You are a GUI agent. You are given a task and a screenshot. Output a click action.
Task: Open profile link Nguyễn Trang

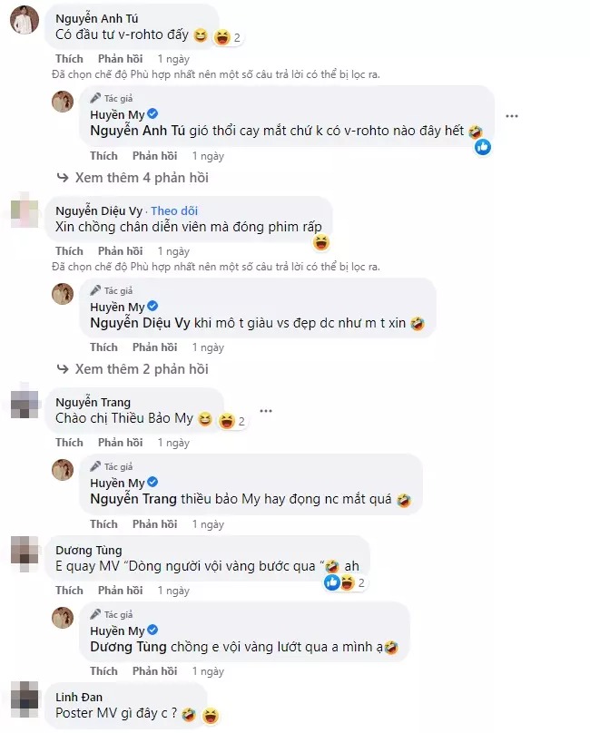click(93, 402)
